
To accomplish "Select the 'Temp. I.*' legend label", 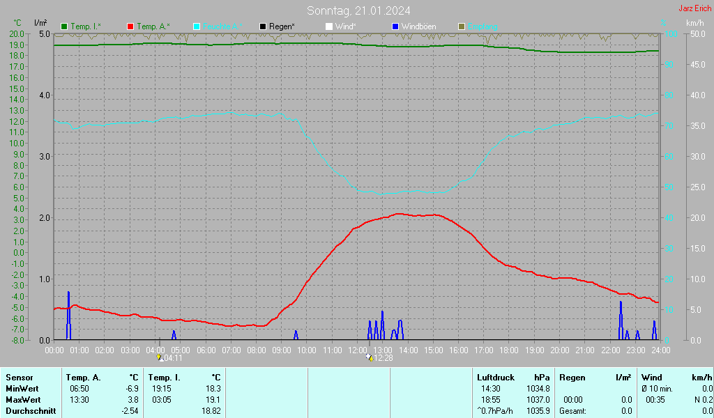I will [x=86, y=26].
